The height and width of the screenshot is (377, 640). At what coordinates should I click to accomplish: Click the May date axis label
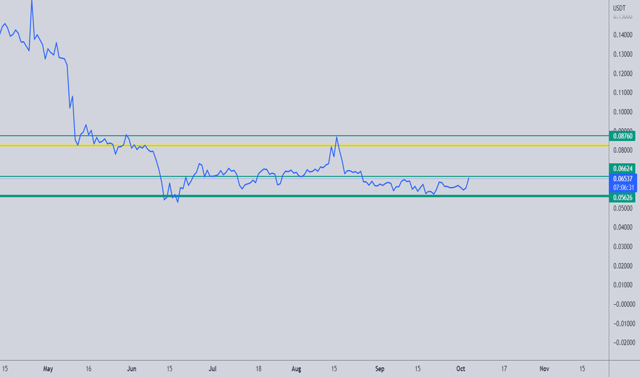point(48,369)
